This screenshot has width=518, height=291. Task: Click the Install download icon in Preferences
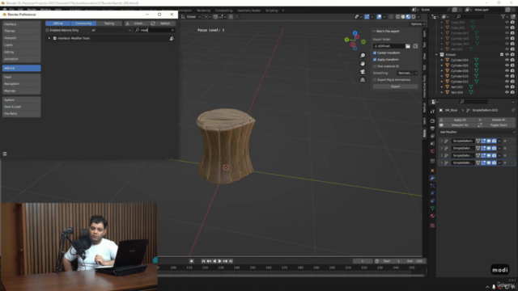(x=127, y=23)
